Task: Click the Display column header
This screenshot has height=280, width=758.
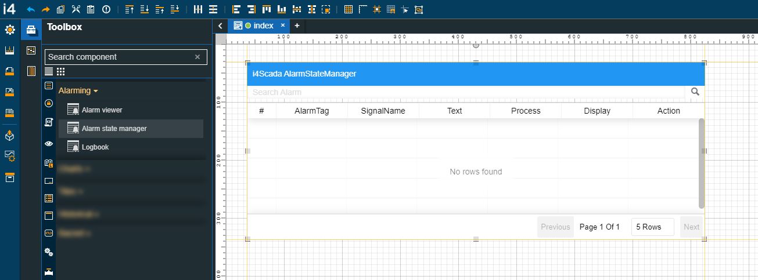Action: click(x=597, y=111)
